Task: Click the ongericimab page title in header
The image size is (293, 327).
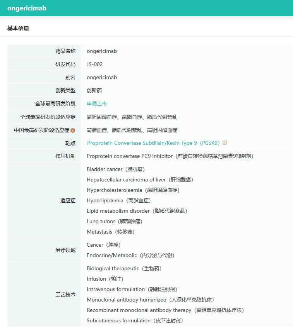Action: click(x=27, y=8)
